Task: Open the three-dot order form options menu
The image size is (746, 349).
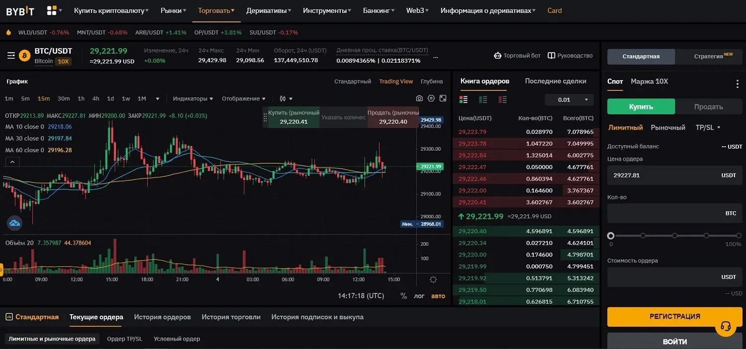Action: point(738,84)
